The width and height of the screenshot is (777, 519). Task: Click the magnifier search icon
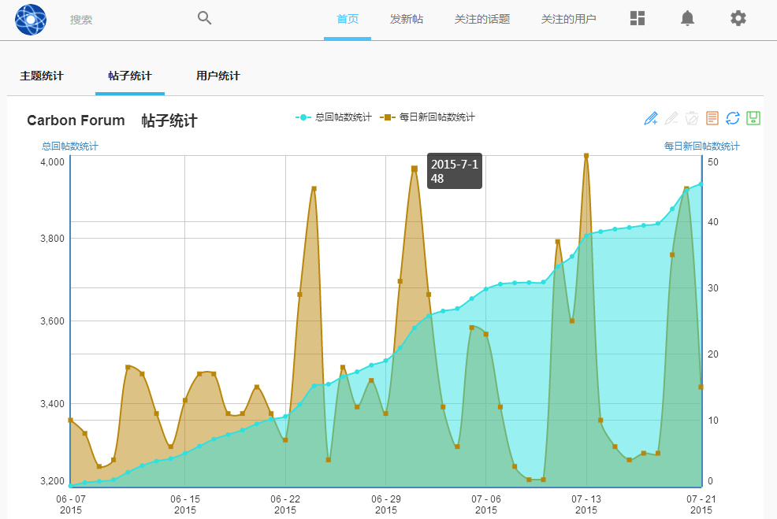(x=204, y=18)
